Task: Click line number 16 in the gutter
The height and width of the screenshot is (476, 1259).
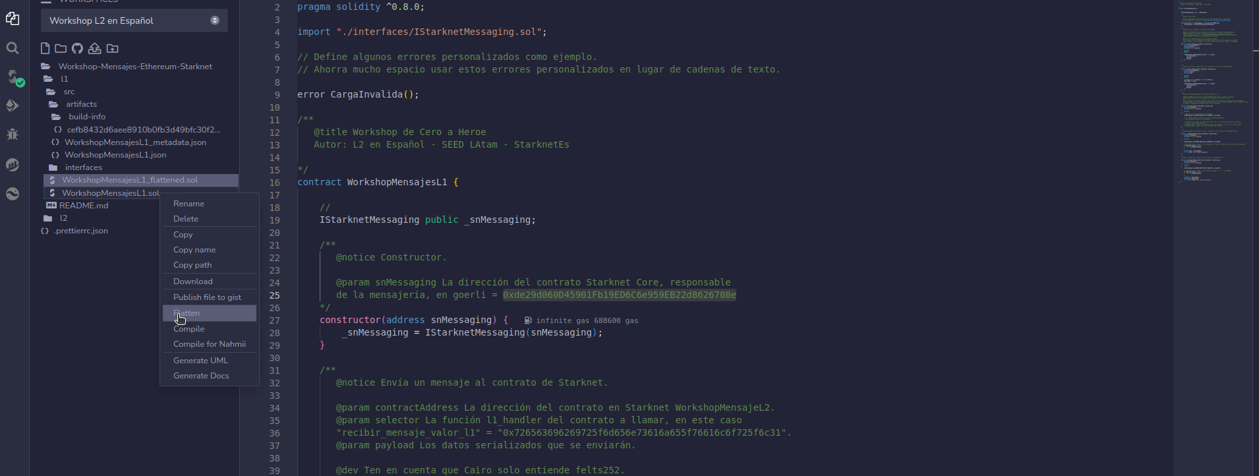Action: pos(274,183)
